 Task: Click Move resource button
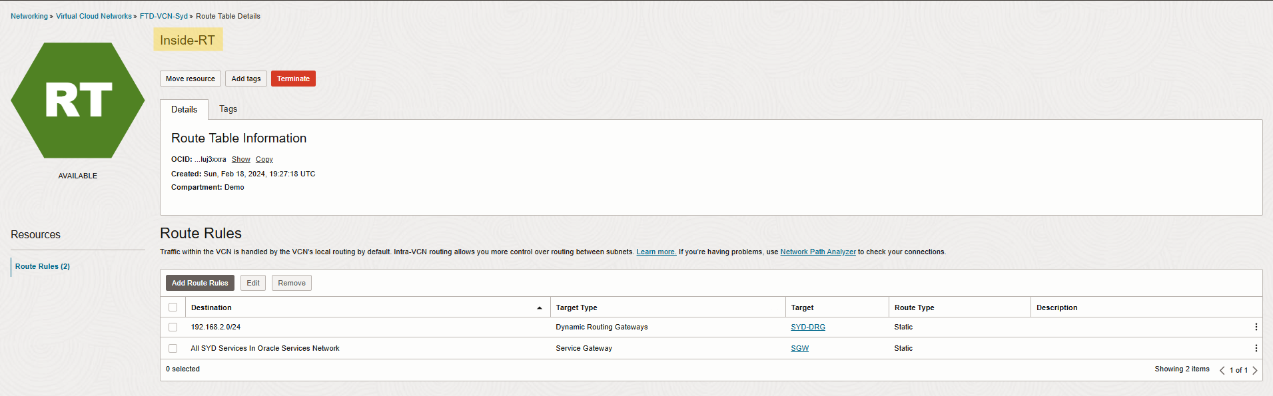click(191, 79)
